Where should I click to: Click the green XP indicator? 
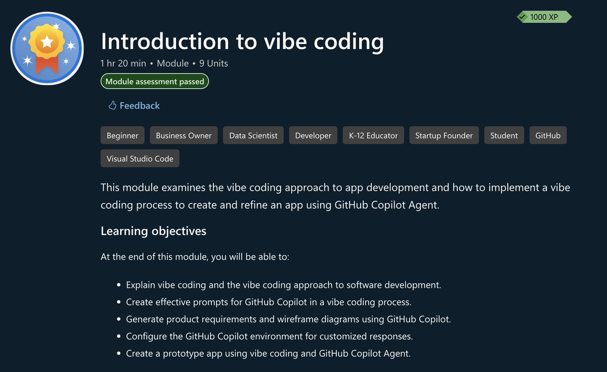tap(544, 17)
